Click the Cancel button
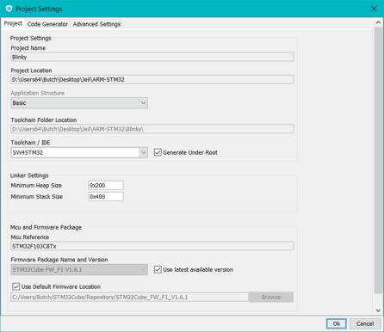384x332 pixels. click(x=365, y=323)
